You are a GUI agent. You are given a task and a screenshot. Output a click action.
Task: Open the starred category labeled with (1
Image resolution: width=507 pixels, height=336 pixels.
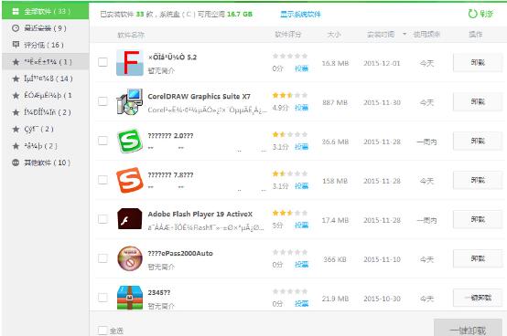pos(45,96)
